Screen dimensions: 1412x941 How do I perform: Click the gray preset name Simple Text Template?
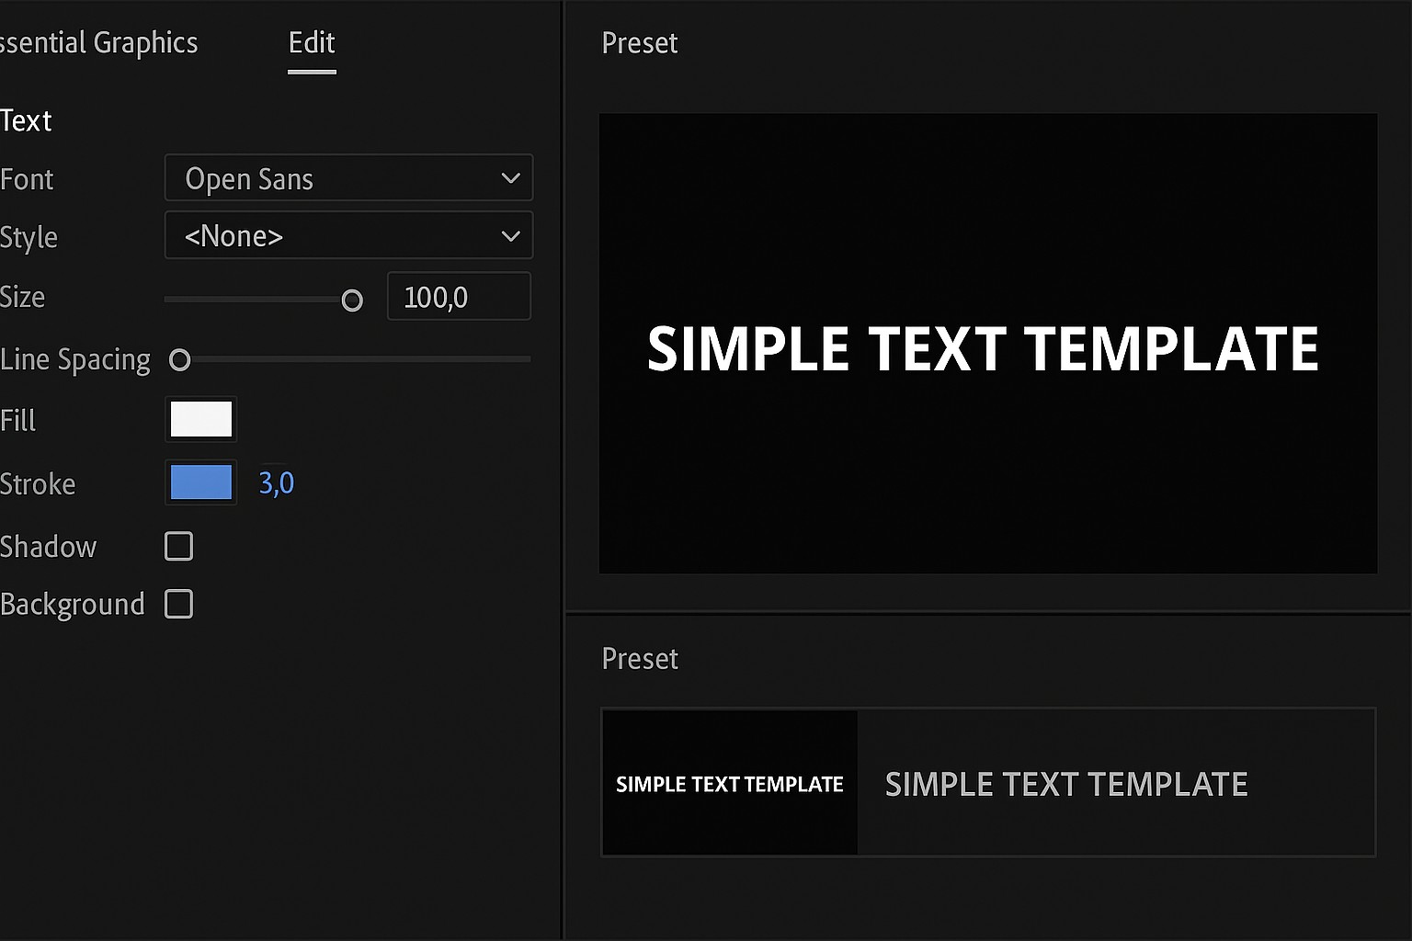click(x=1065, y=785)
